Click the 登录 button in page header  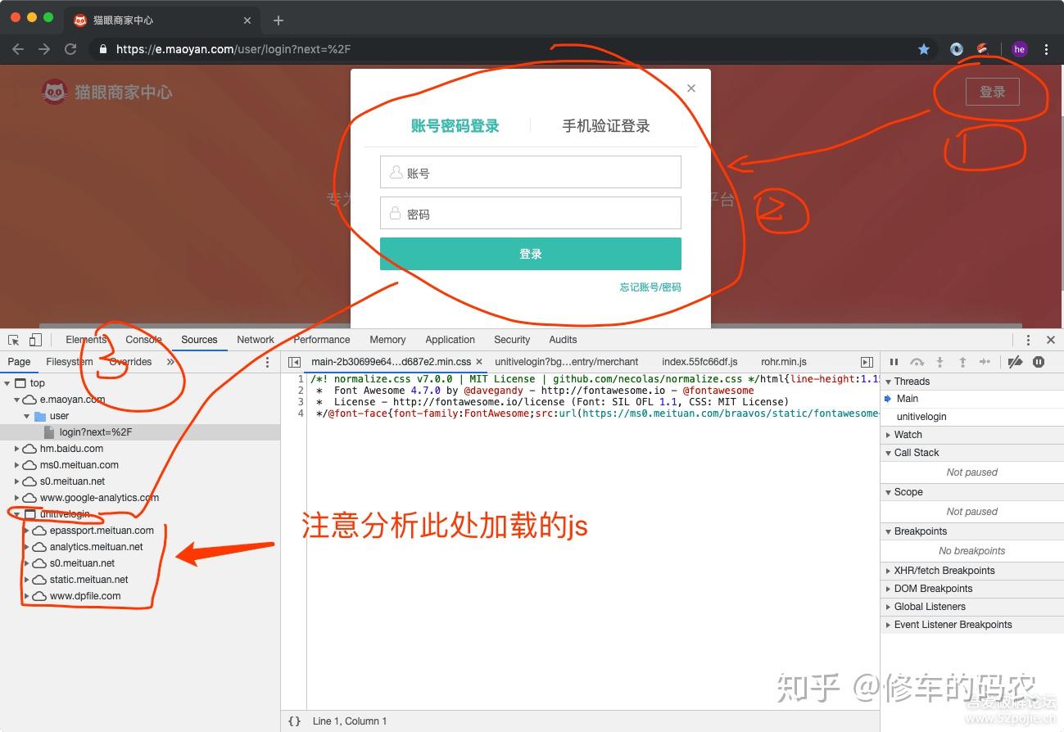[992, 92]
